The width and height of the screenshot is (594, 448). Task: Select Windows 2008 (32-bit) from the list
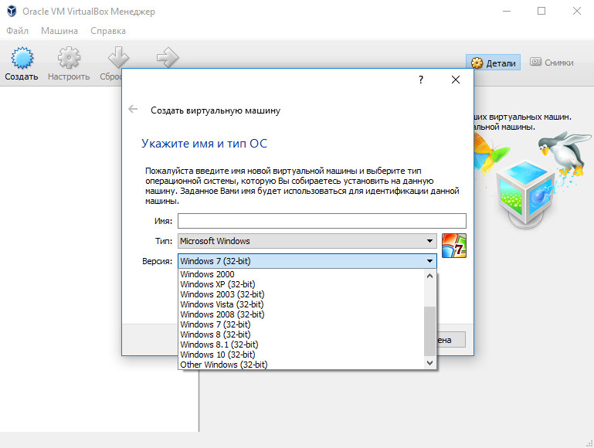click(301, 314)
